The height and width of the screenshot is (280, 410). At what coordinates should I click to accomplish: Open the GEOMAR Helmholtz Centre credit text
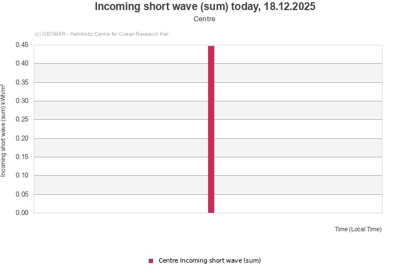point(101,34)
